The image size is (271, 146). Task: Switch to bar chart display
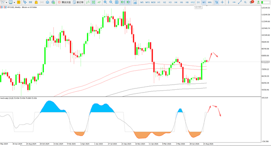coord(88,2)
